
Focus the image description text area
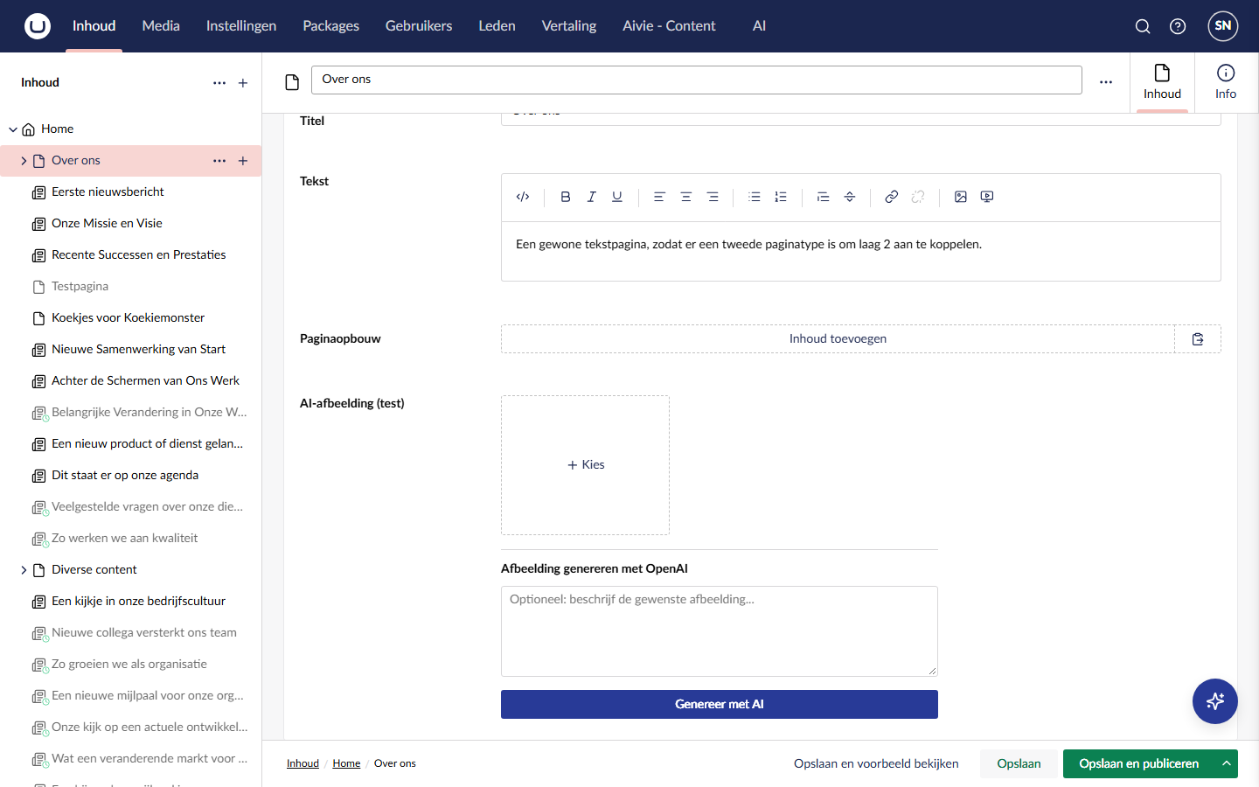pyautogui.click(x=720, y=631)
